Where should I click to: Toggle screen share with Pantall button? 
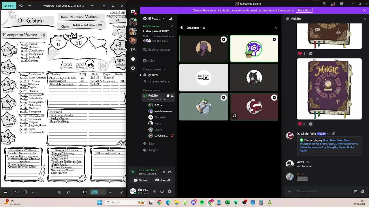[x=163, y=180]
